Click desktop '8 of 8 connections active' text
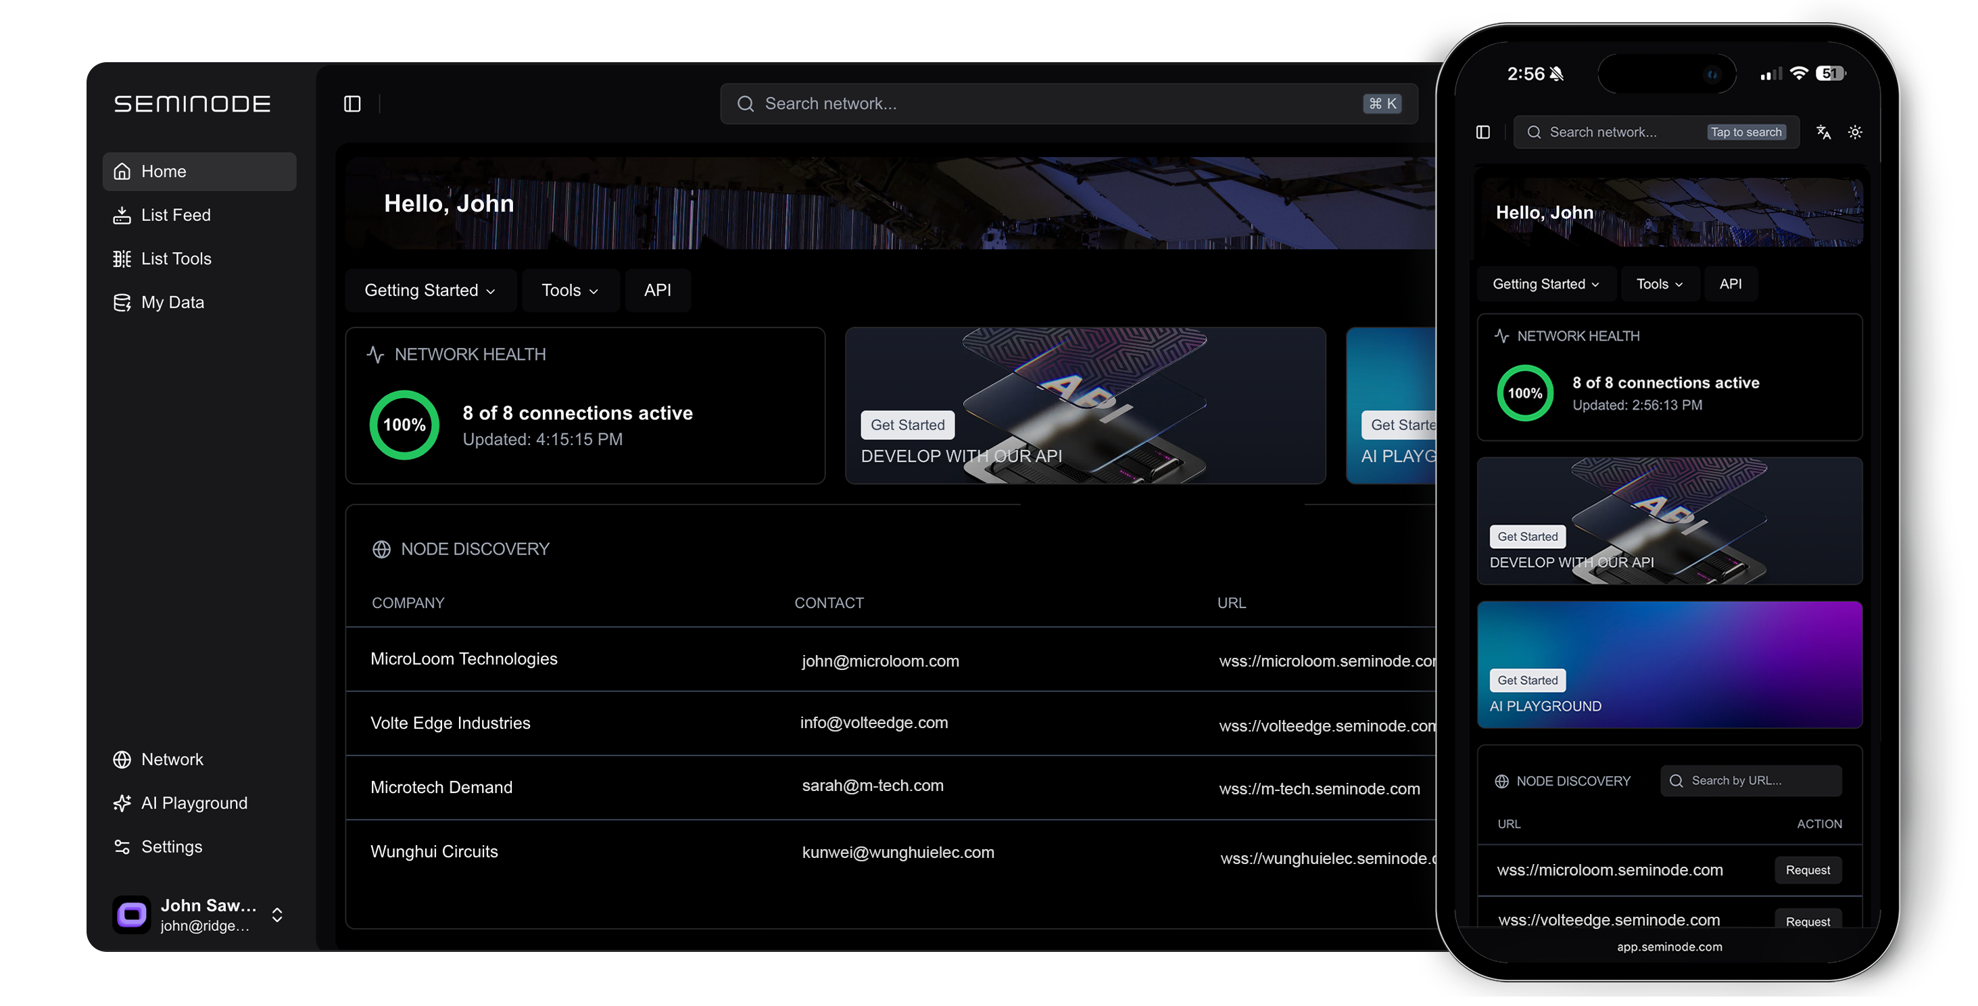This screenshot has width=1978, height=1006. click(577, 413)
